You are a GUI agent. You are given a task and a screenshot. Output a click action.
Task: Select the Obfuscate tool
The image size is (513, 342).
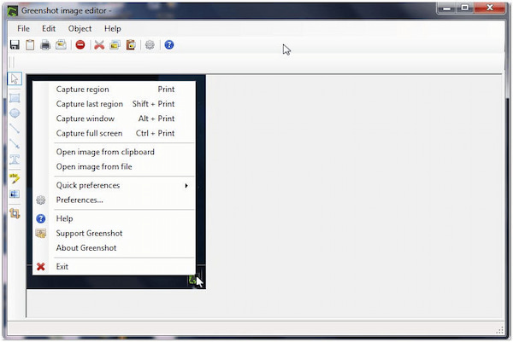coord(15,194)
